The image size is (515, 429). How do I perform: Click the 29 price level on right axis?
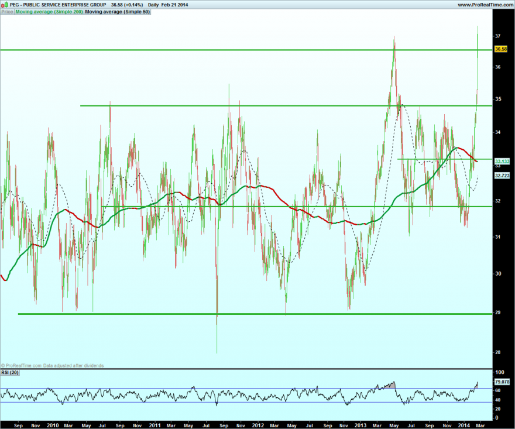498,313
